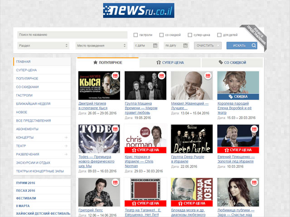Screen dimensions: 290x217
Task: Open ЭКСКУРСИИ И ОТДЫХ in the sidebar
Action: 42,163
